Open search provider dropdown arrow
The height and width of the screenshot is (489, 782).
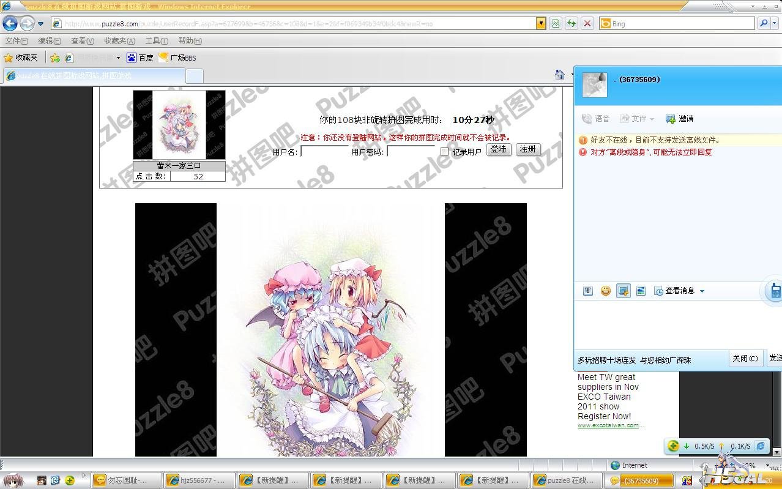[775, 23]
